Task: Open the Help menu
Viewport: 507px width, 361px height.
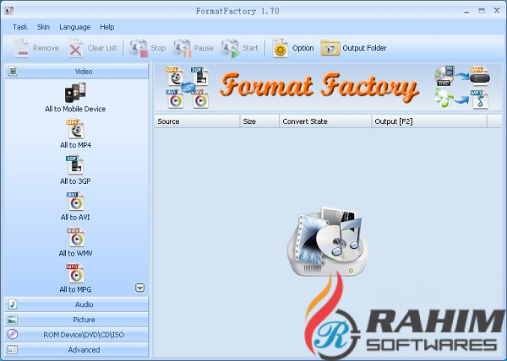Action: [x=107, y=27]
